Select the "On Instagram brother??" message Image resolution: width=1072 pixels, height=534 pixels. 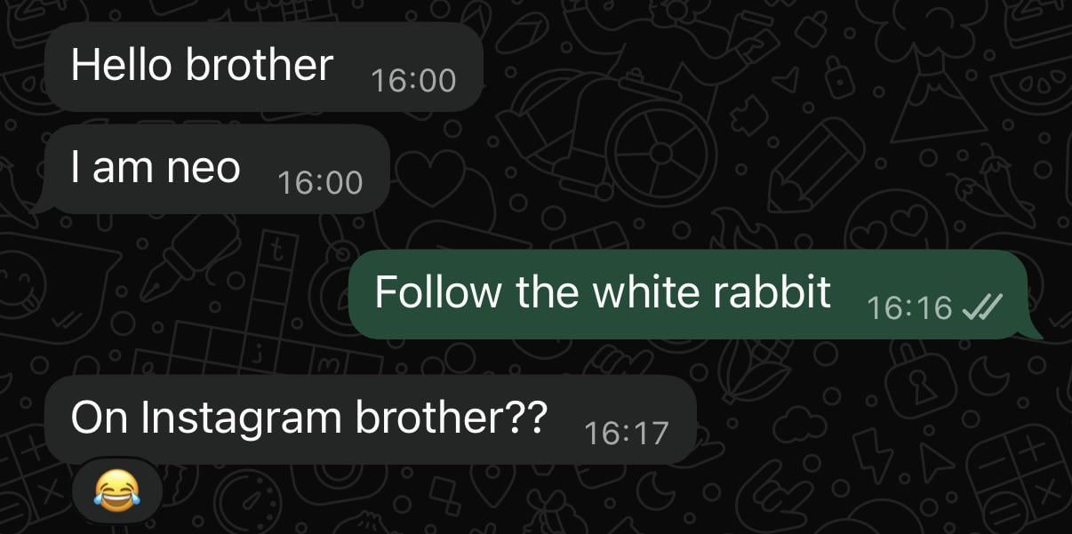[369, 419]
